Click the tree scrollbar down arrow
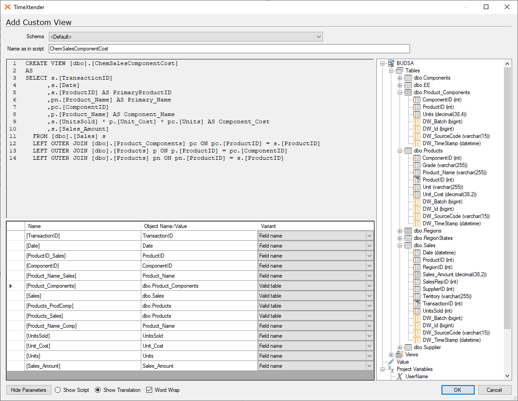The height and width of the screenshot is (401, 518). 508,376
